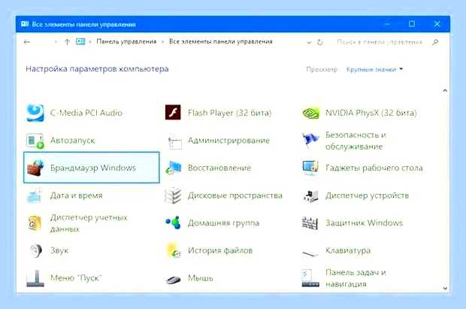Open the NVIDIA PhysX (32 бита) link
Viewport: 466px width, 309px height.
click(371, 113)
